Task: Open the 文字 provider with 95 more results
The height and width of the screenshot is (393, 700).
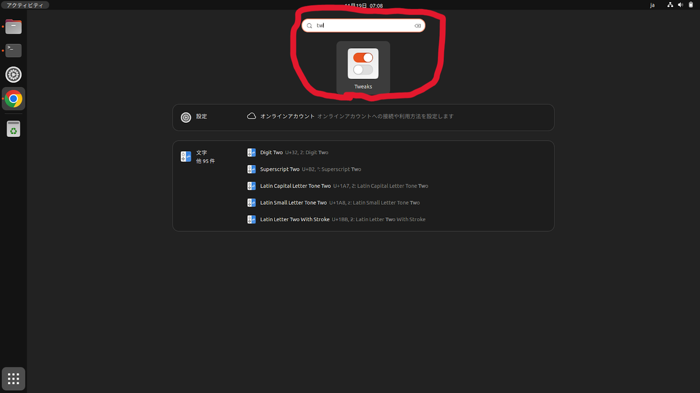Action: [x=198, y=157]
